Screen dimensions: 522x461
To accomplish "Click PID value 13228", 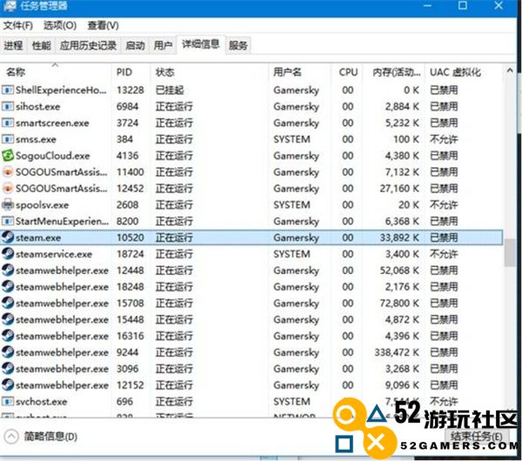I will pos(130,90).
